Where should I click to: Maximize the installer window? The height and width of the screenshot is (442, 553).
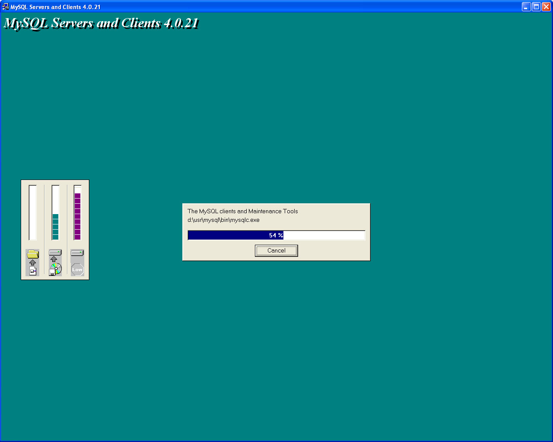coord(536,6)
